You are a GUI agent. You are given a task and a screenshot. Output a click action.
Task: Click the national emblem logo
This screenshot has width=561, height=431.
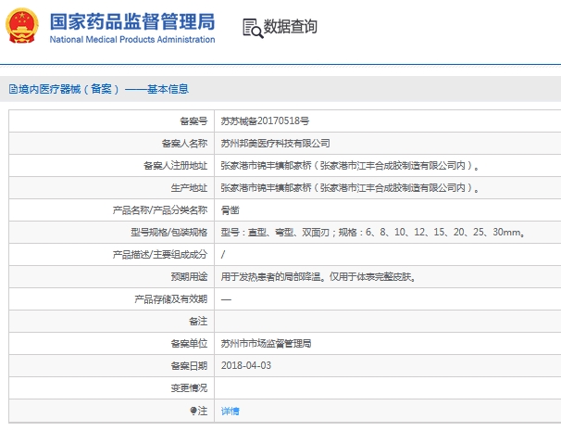(x=22, y=26)
